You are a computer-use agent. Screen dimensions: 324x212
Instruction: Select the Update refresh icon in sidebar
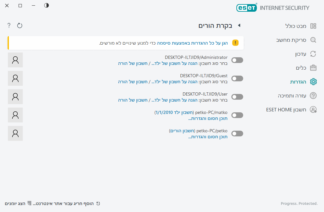click(313, 54)
